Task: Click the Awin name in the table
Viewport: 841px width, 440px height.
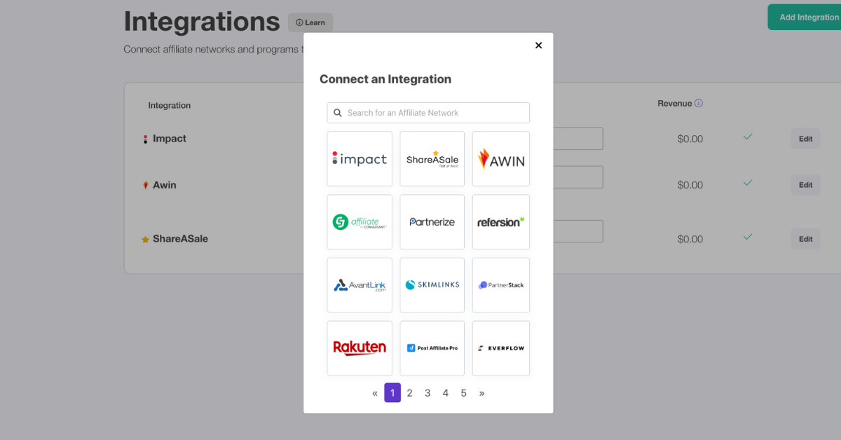Action: point(165,185)
